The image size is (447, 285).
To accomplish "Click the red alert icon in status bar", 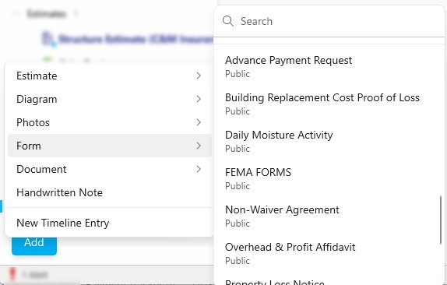I will click(12, 274).
